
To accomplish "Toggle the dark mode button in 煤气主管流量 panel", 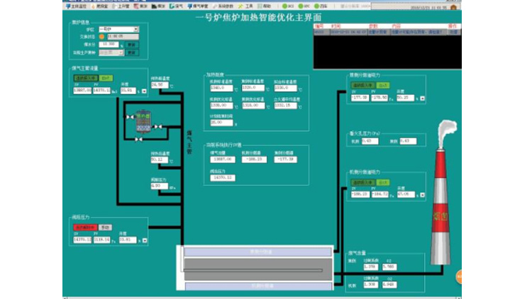I will point(86,78).
